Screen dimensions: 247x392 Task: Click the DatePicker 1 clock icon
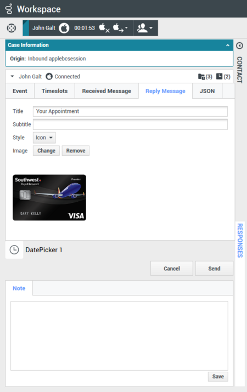(x=14, y=250)
